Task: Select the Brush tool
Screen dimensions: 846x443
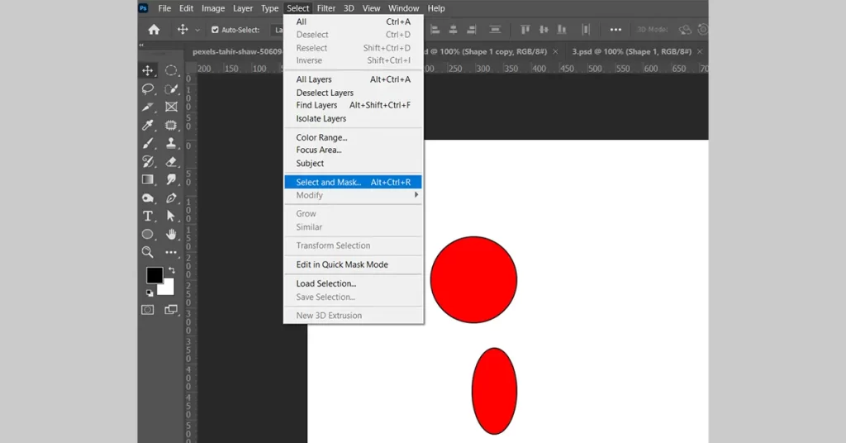Action: (x=147, y=144)
